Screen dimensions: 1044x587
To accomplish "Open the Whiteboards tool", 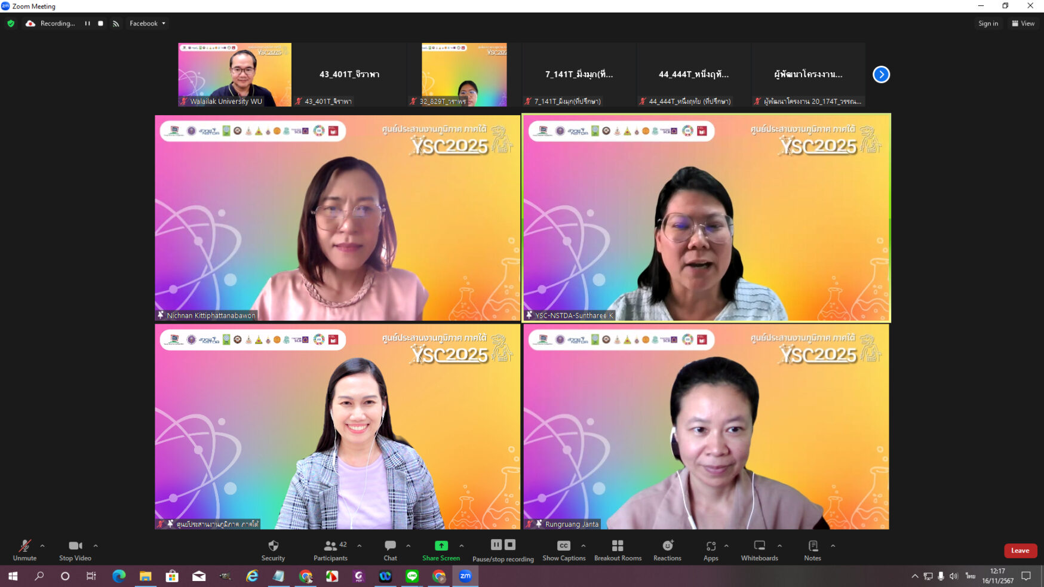I will (759, 546).
